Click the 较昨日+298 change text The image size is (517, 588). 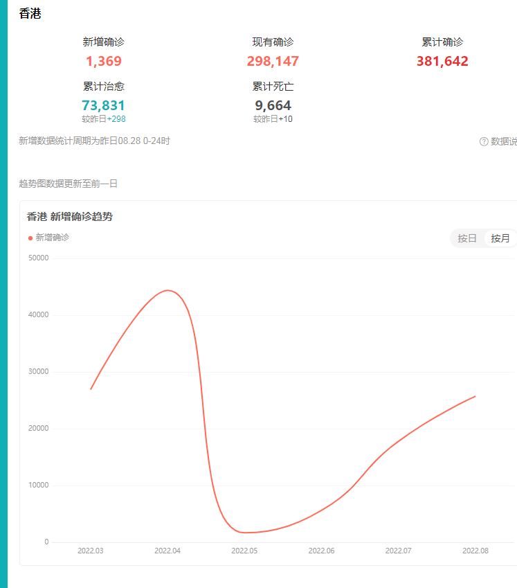104,119
